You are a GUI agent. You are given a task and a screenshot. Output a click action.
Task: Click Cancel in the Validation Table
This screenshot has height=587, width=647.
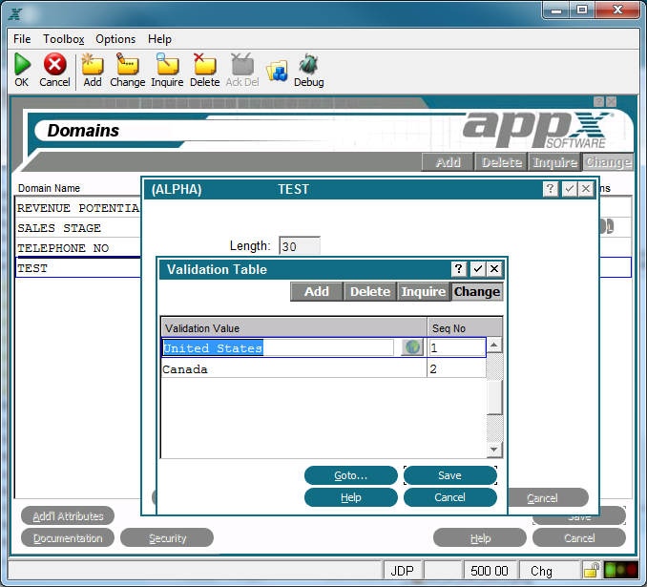[x=450, y=497]
